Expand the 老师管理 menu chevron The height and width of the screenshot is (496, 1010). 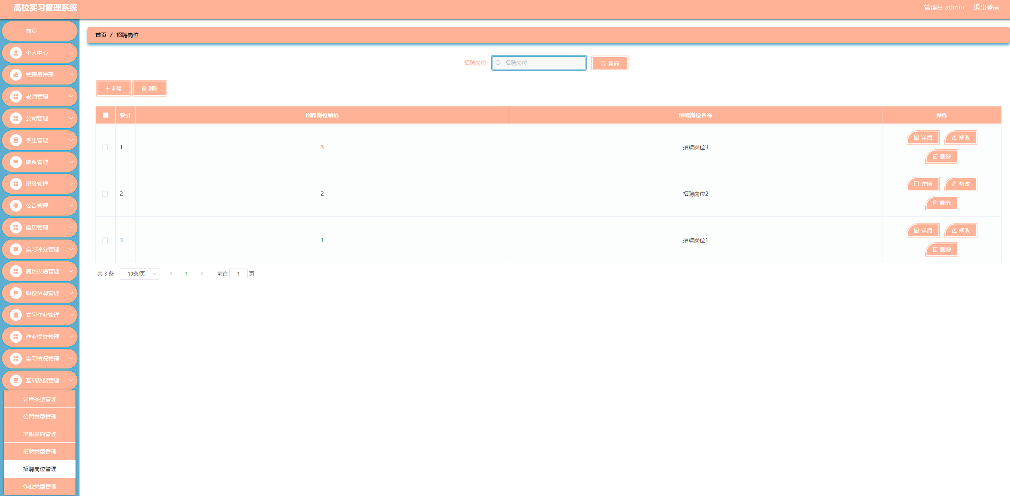click(71, 96)
